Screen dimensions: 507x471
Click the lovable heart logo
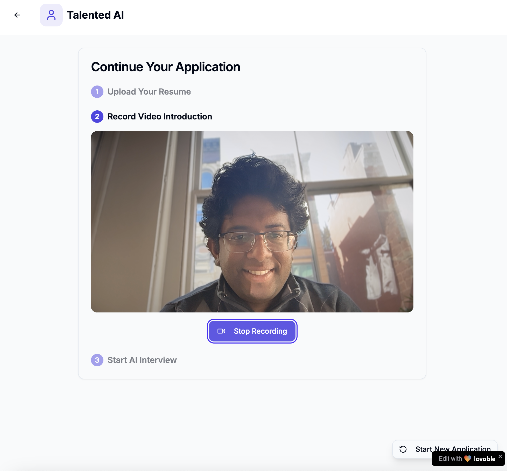click(468, 459)
